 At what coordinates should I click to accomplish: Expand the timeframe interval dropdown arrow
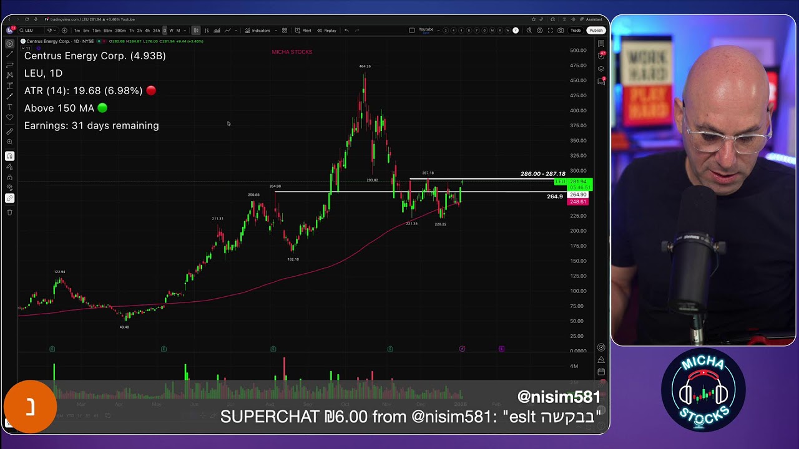(x=185, y=30)
